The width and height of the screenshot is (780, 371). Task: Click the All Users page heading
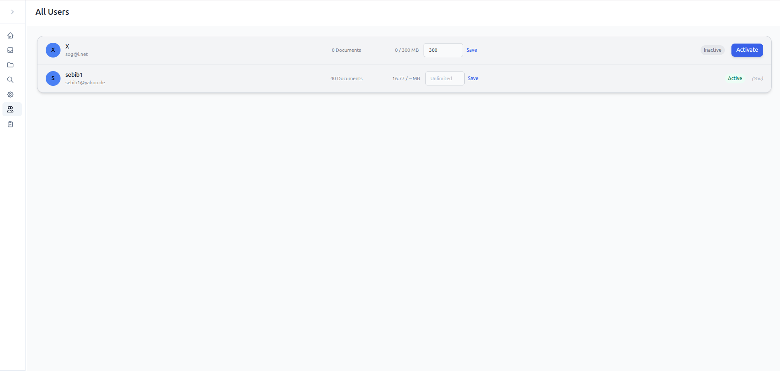pos(52,12)
